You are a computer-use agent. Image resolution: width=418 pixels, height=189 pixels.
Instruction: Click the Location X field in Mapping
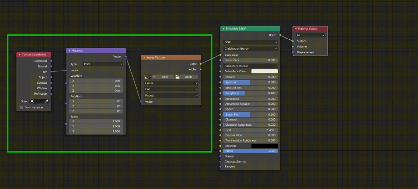[96, 81]
